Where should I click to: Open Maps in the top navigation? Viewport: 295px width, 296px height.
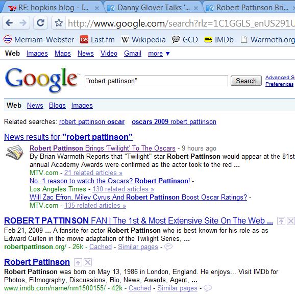[x=63, y=54]
